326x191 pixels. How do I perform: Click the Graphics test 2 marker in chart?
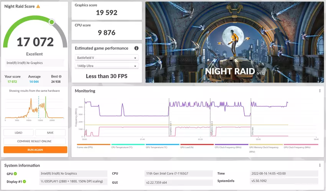click(x=211, y=128)
